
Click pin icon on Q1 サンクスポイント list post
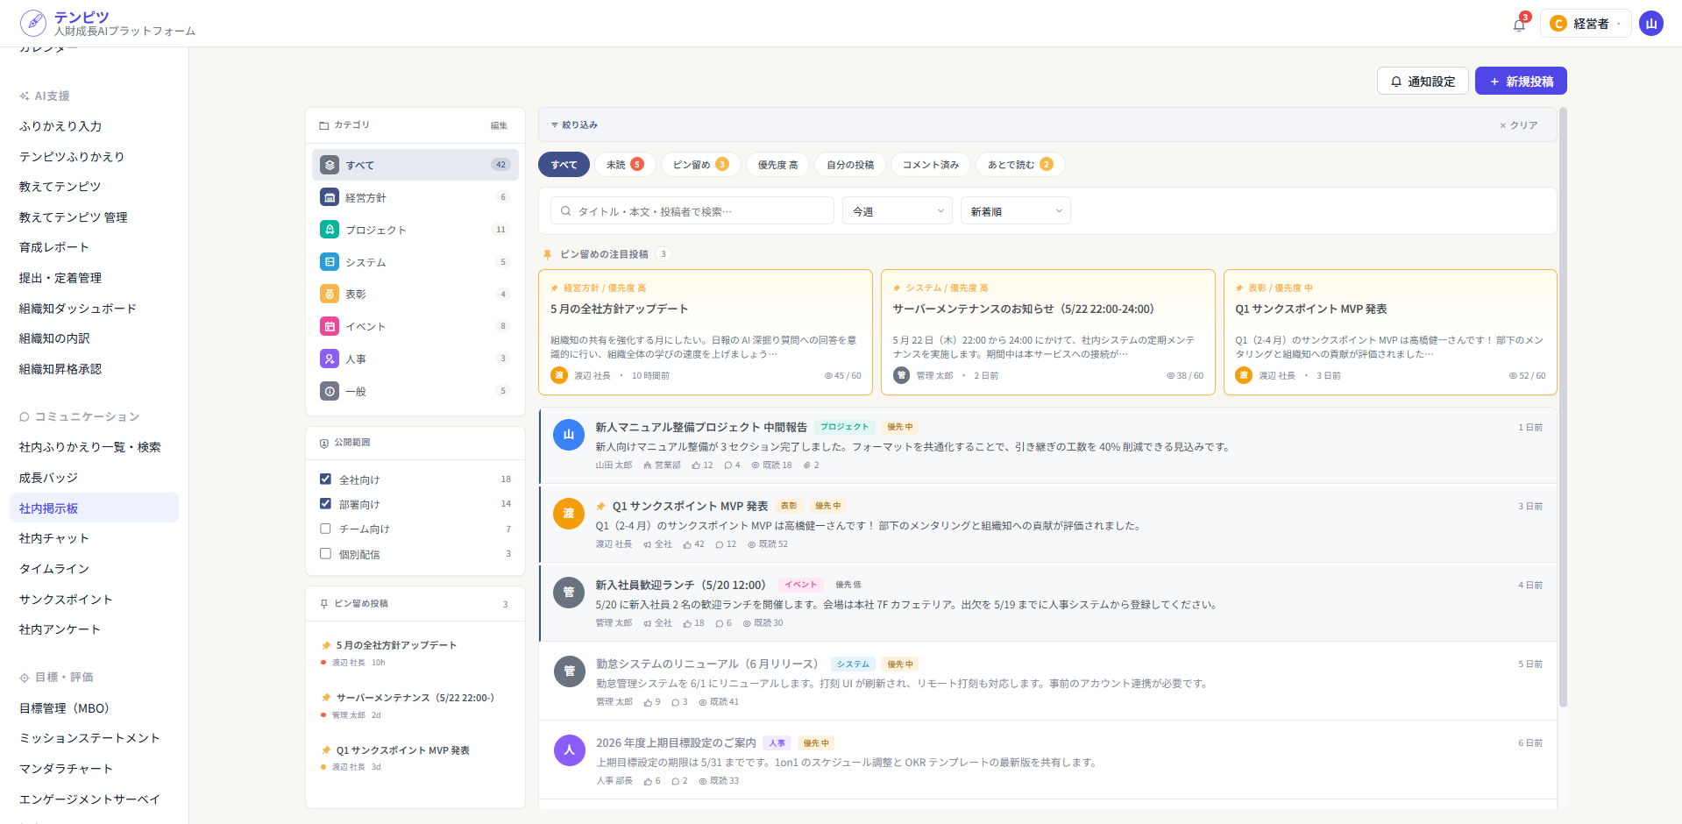click(600, 506)
